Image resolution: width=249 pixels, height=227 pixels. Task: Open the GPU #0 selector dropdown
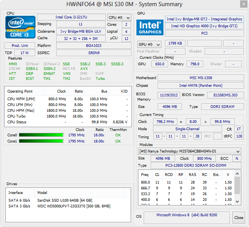pos(149,45)
